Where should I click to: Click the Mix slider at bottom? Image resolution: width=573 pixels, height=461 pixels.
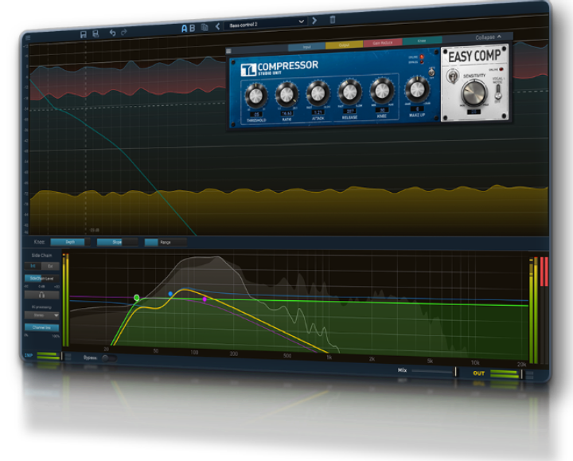434,372
